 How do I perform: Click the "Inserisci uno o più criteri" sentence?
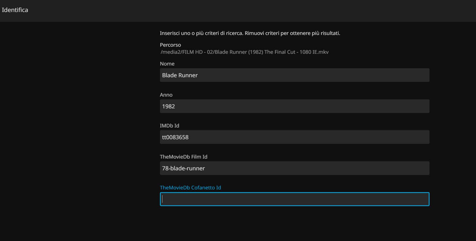pos(201,33)
